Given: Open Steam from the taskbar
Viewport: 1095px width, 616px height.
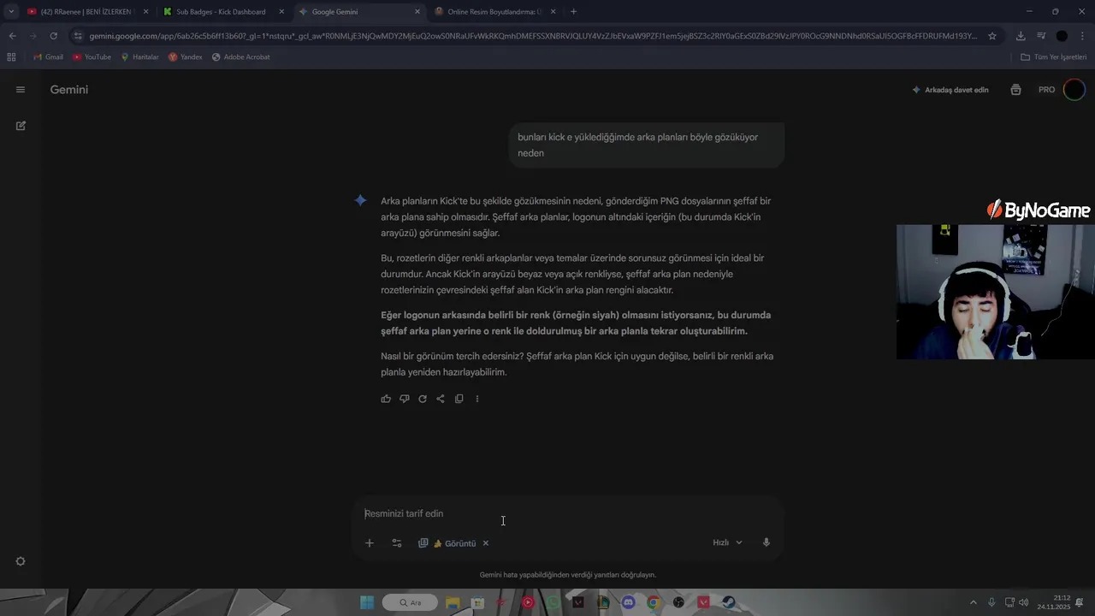Looking at the screenshot, I should click(729, 602).
